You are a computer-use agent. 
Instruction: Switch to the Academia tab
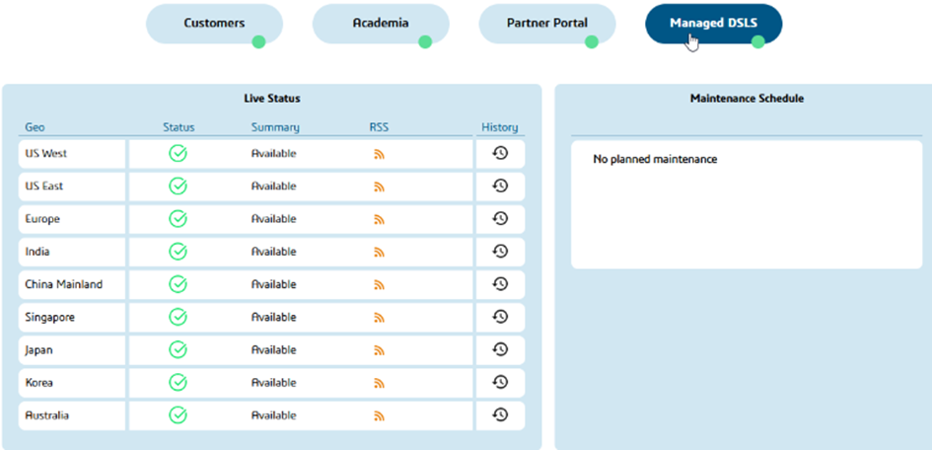coord(381,23)
